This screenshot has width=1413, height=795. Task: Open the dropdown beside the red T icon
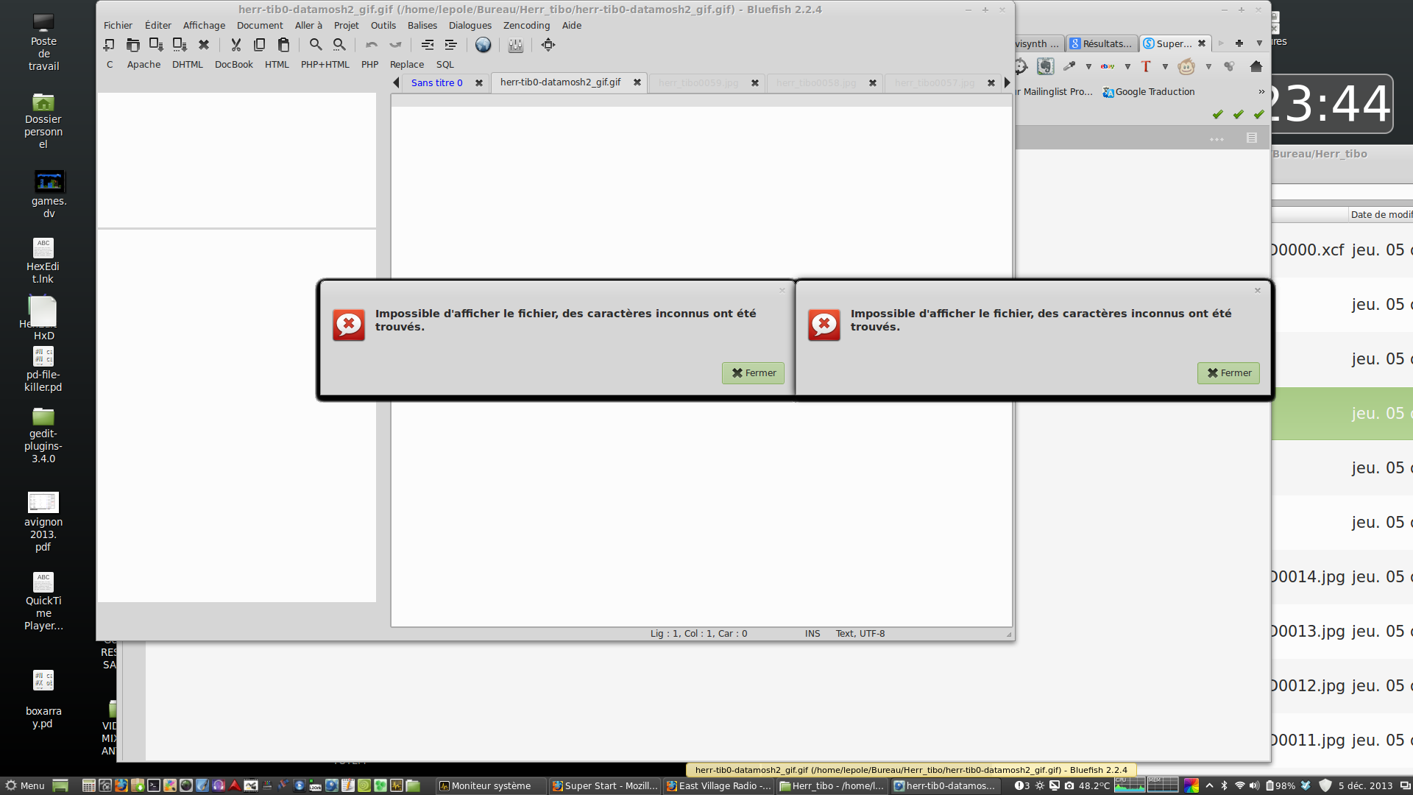click(x=1165, y=66)
